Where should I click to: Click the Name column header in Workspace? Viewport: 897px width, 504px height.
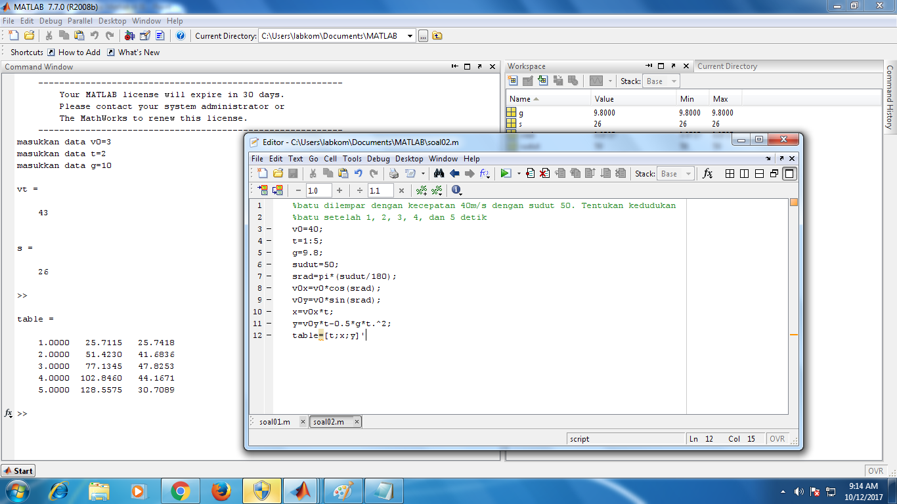(x=547, y=99)
